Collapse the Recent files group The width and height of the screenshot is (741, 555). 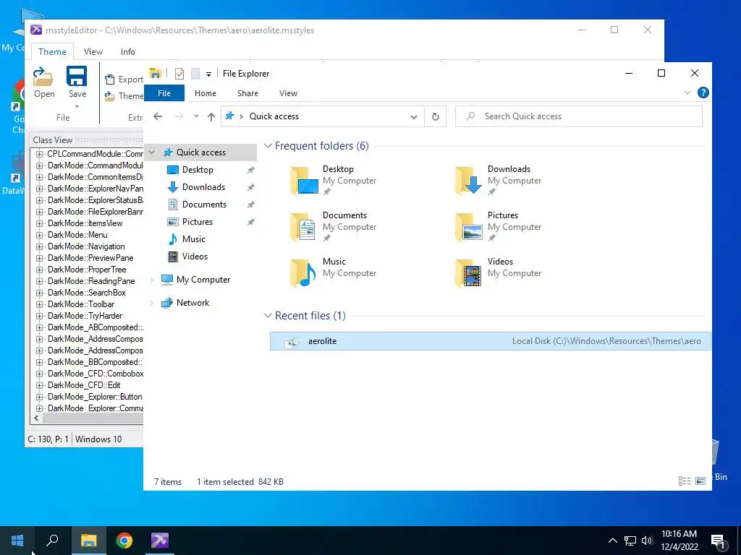[x=268, y=316]
